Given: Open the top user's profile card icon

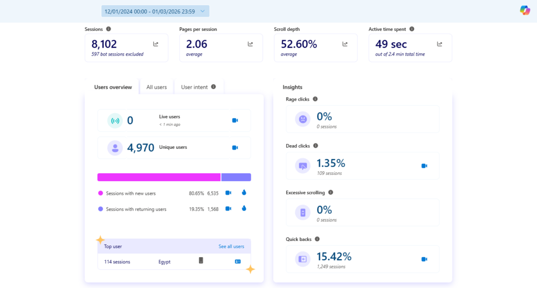Looking at the screenshot, I should click(x=238, y=262).
